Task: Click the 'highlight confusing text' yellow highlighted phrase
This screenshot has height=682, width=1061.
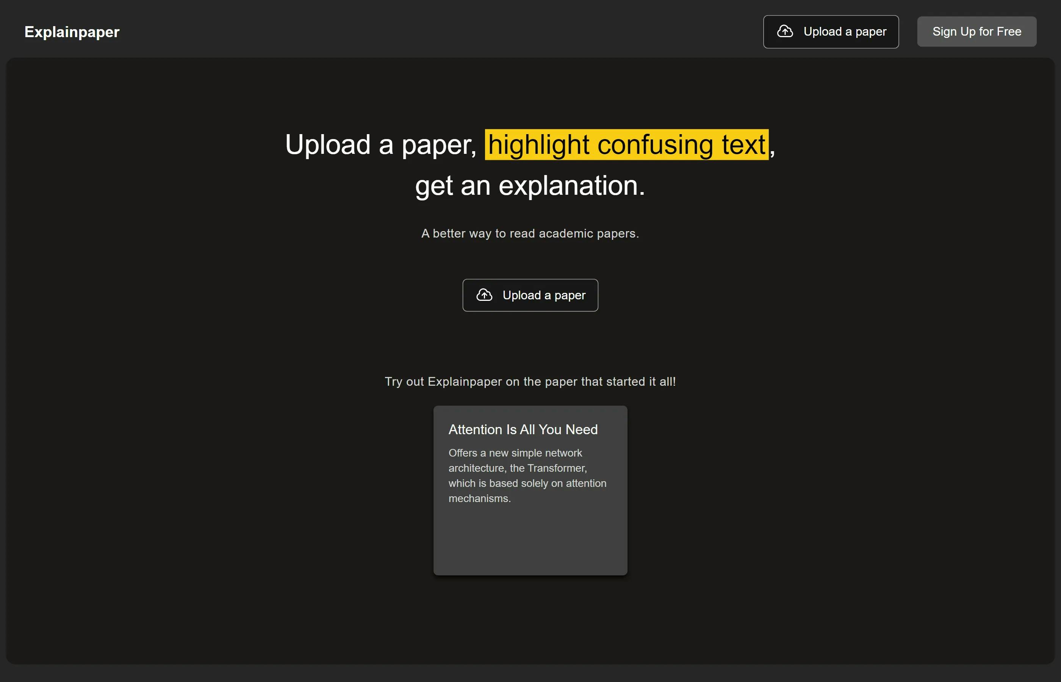Action: pos(627,145)
